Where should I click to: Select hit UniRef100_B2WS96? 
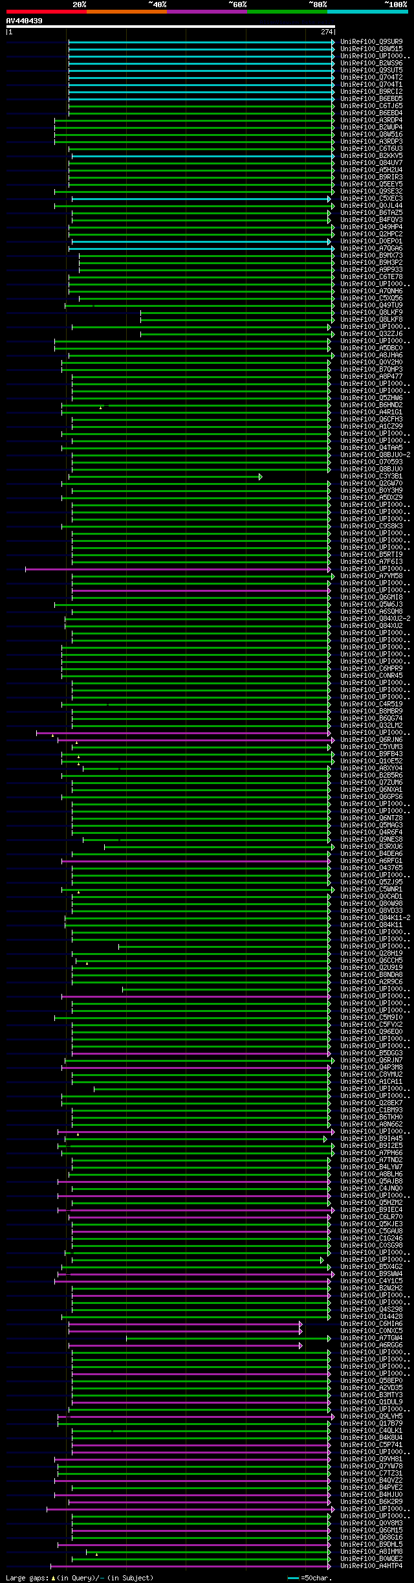[x=371, y=63]
